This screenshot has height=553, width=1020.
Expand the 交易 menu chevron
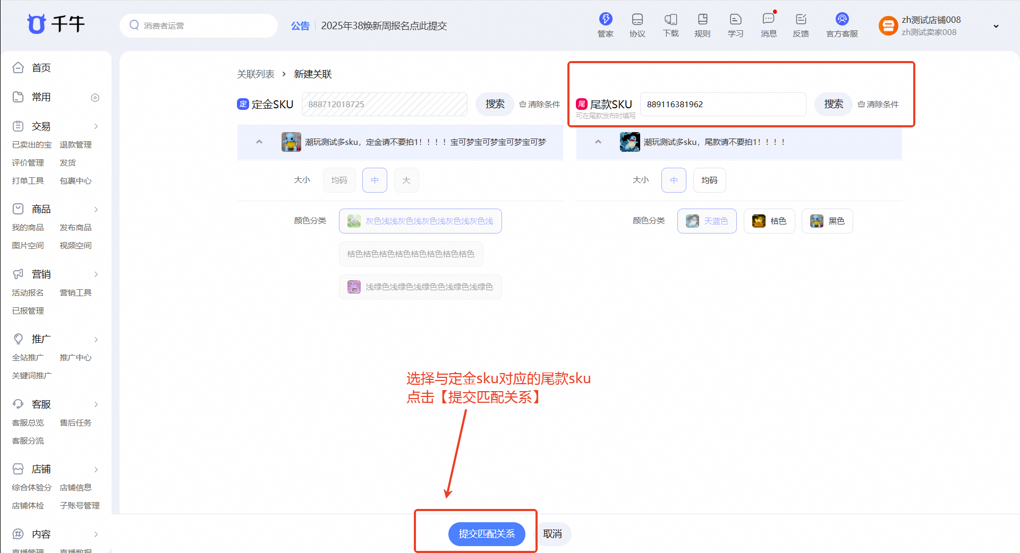[96, 126]
